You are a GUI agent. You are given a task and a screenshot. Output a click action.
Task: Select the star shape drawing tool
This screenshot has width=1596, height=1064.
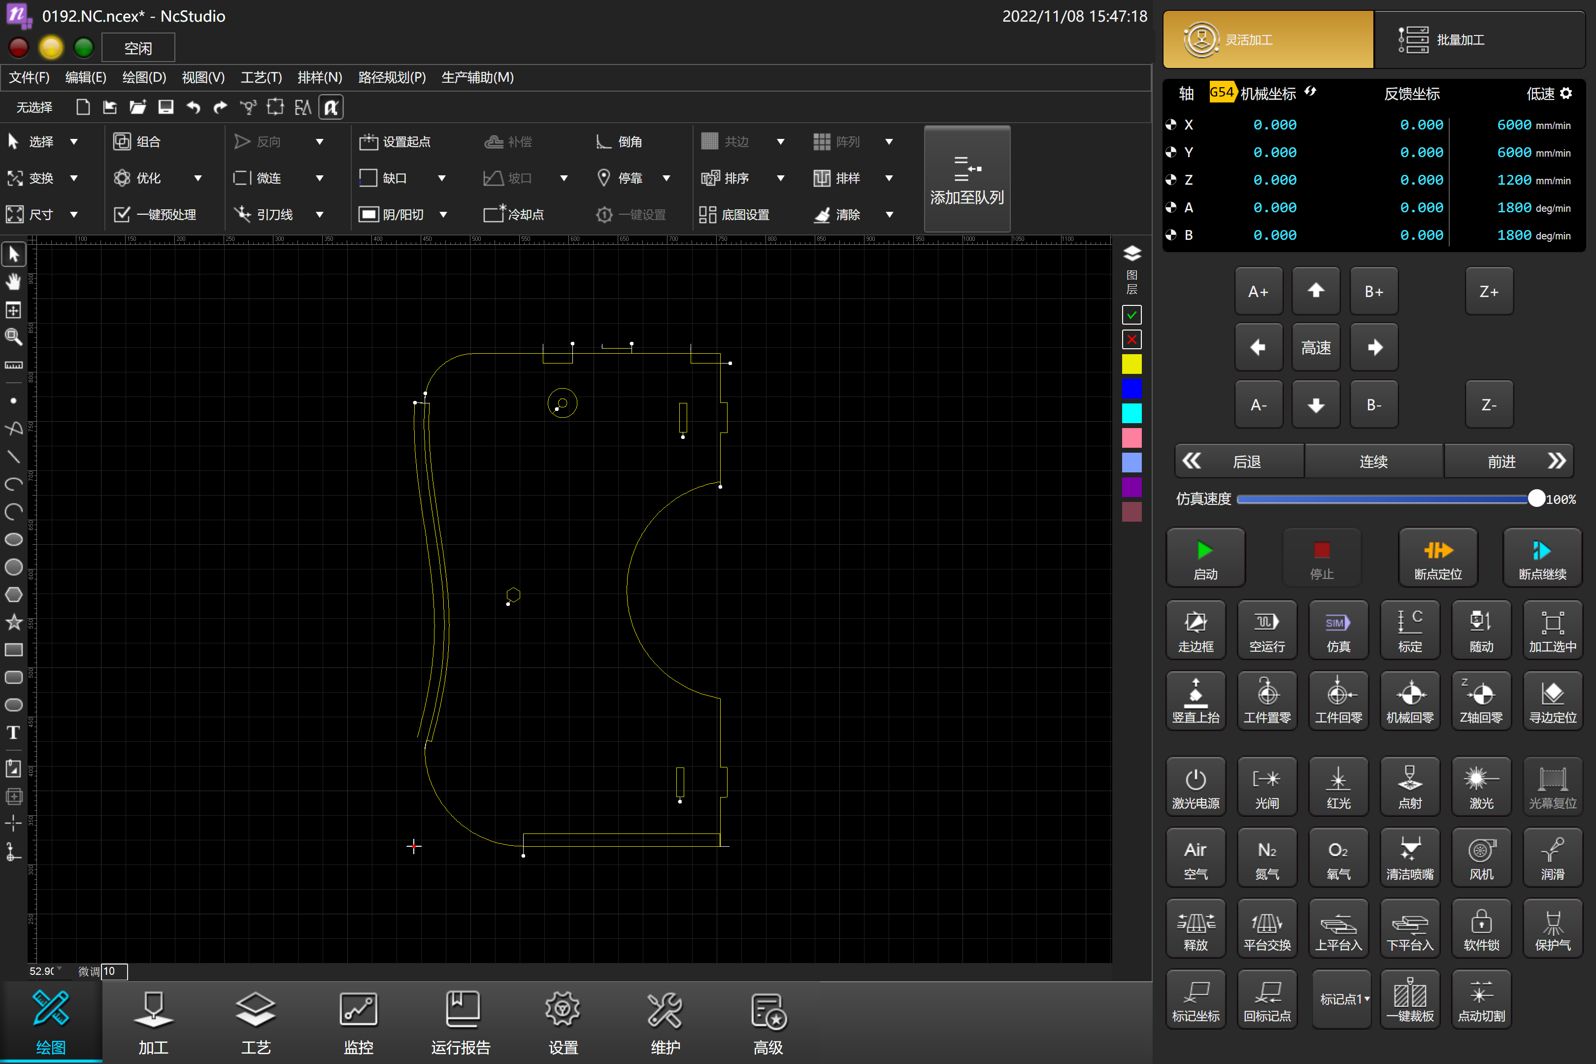point(14,622)
